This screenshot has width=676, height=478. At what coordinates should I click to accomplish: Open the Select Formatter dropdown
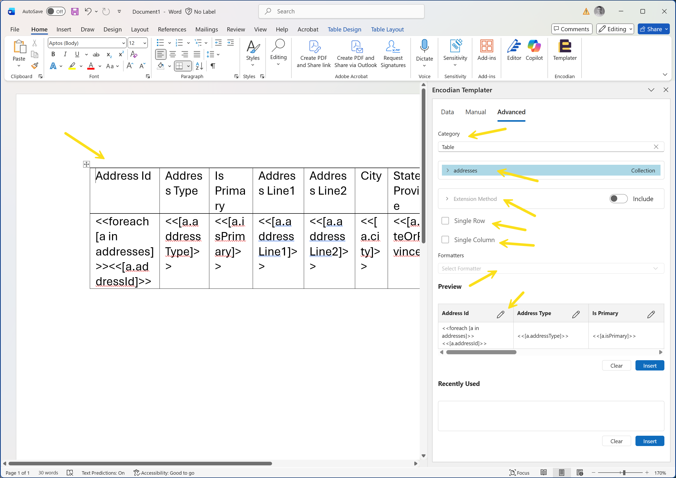pos(551,268)
